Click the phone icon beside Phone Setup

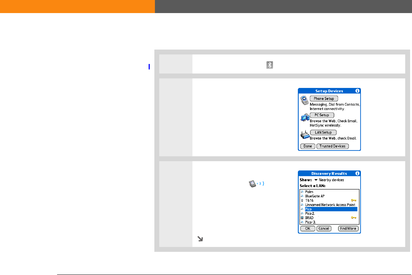pyautogui.click(x=304, y=100)
